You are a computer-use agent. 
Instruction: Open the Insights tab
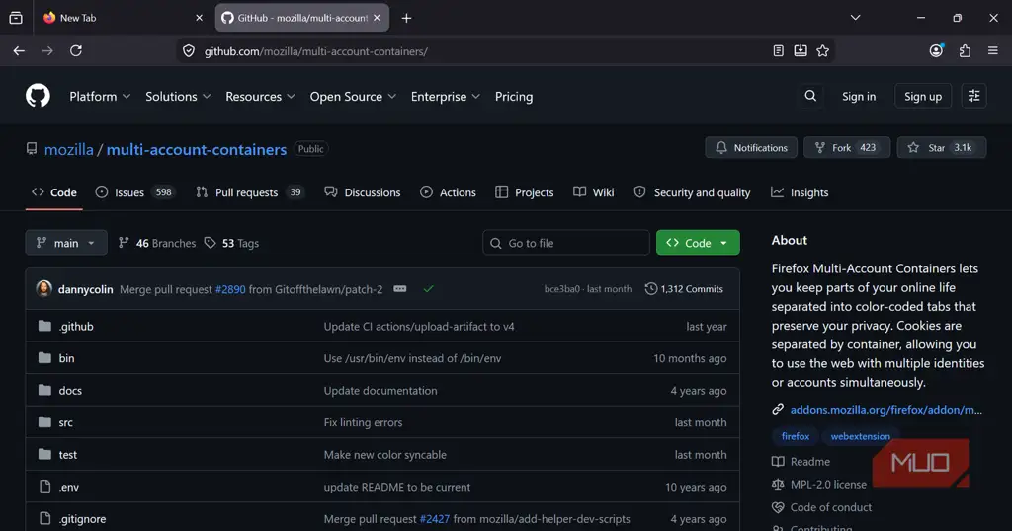click(800, 192)
